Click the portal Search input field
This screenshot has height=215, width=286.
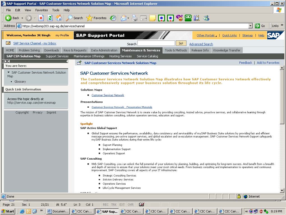pos(156,43)
